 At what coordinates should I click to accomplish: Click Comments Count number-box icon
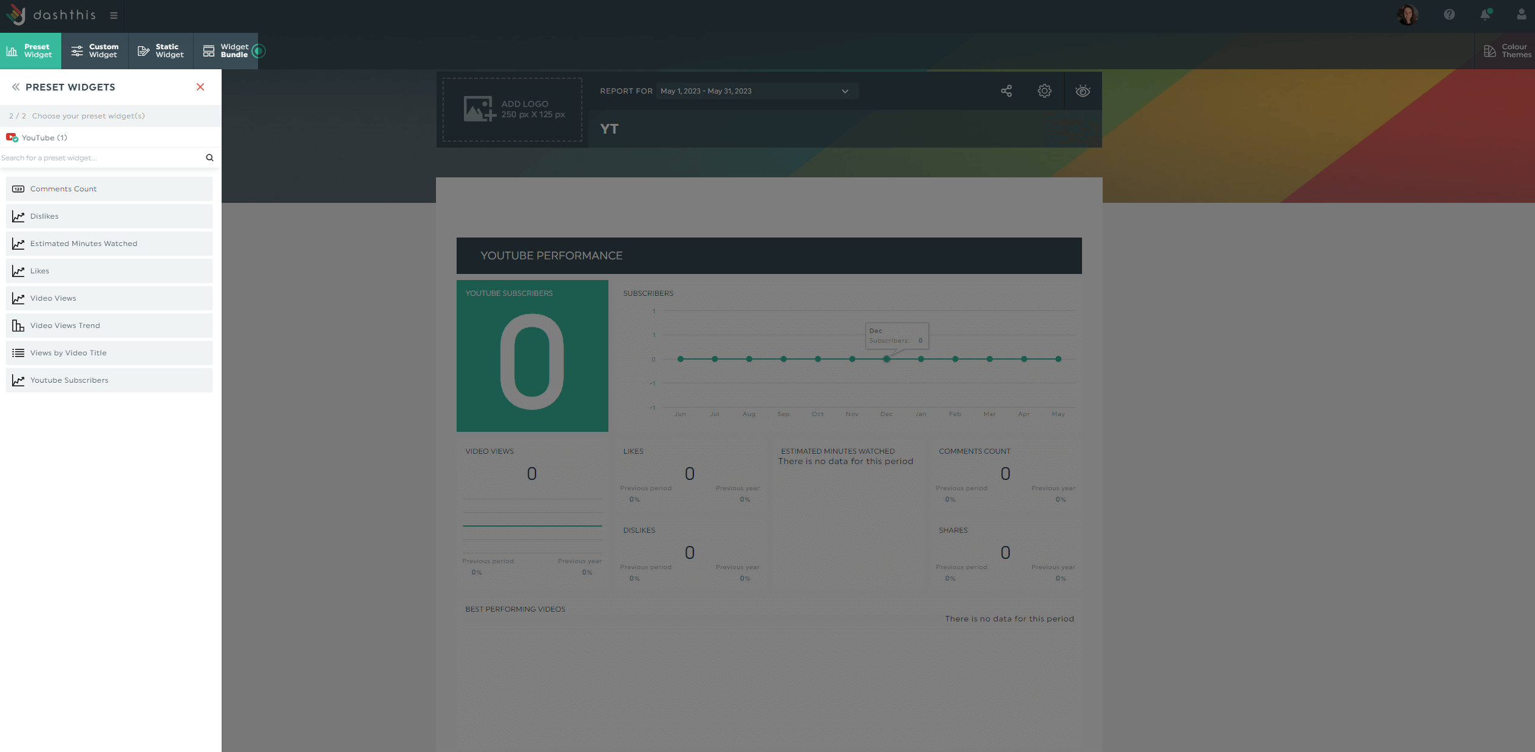tap(18, 189)
